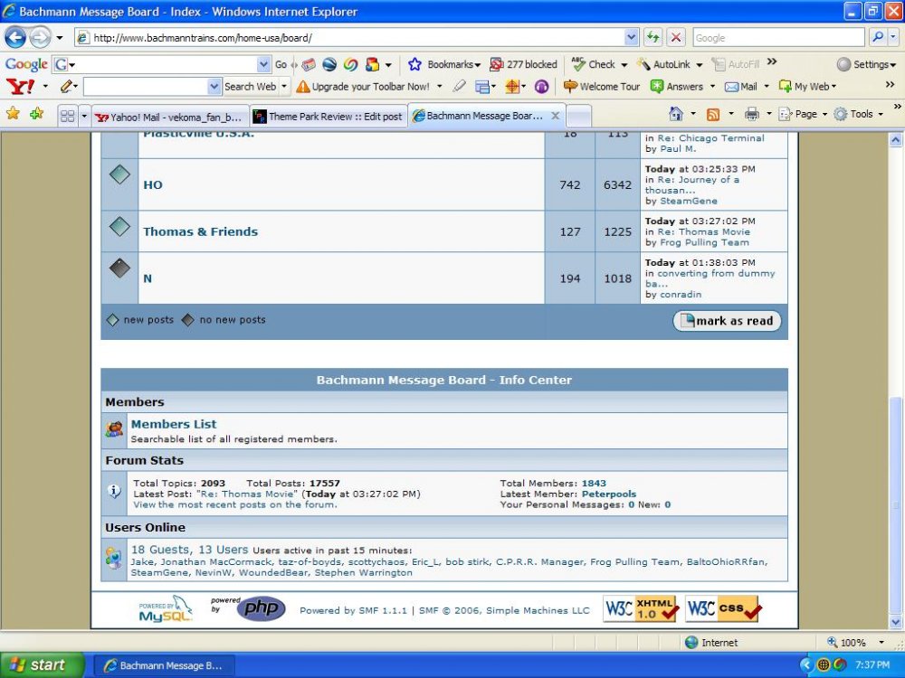This screenshot has height=678, width=905.
Task: Open the Google toolbar Bookmarks dropdown
Action: tap(444, 64)
